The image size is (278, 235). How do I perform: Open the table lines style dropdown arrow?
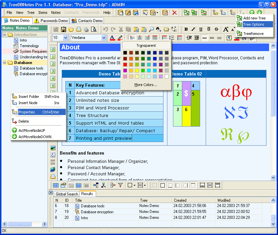(145, 185)
